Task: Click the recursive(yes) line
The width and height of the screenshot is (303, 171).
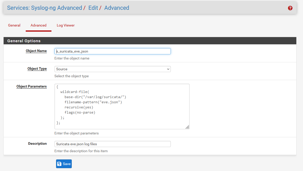Action: coord(79,107)
